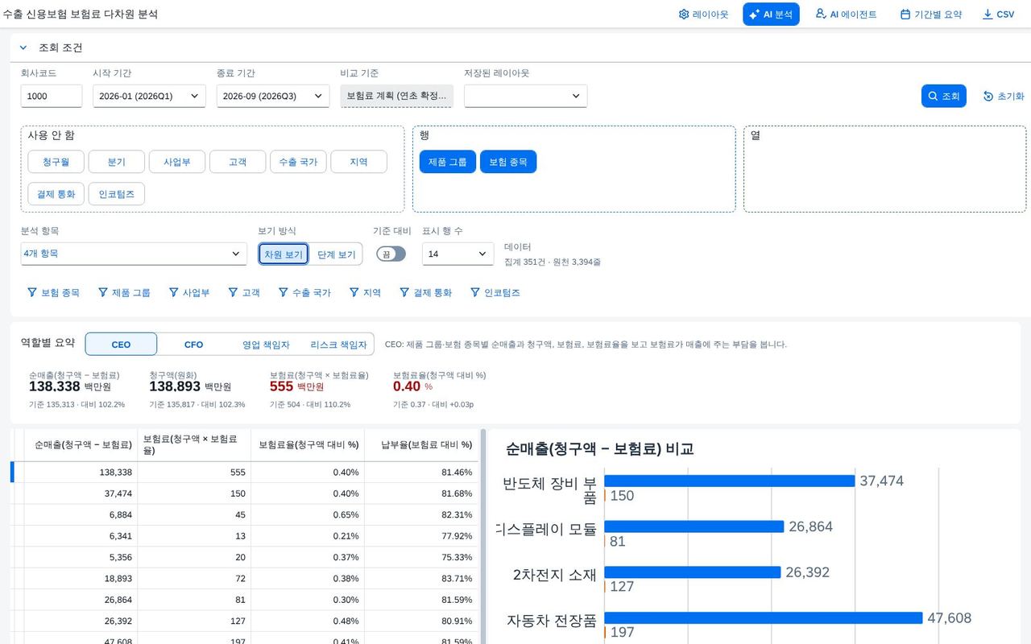The width and height of the screenshot is (1031, 644).
Task: Click the 결제 통화 dimension chip
Action: (x=56, y=194)
